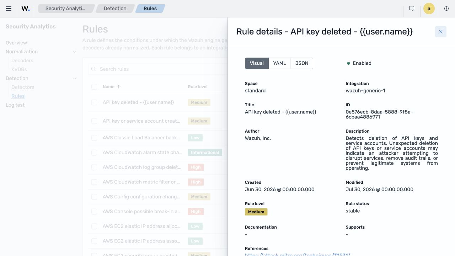Screen dimensions: 455x256
Task: Open AWS CloudWatch log group rule
Action: [142, 167]
